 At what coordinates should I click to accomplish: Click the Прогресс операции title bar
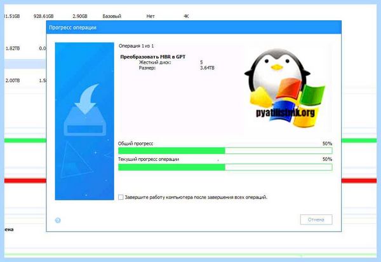(194, 27)
